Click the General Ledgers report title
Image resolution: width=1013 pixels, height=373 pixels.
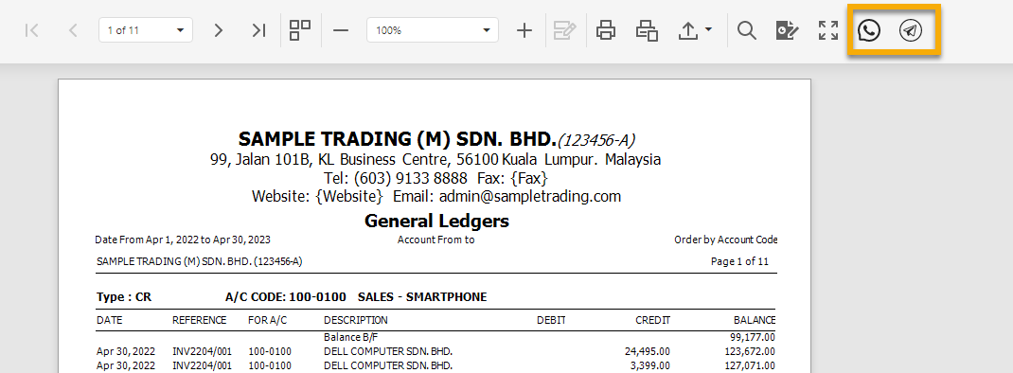(436, 222)
